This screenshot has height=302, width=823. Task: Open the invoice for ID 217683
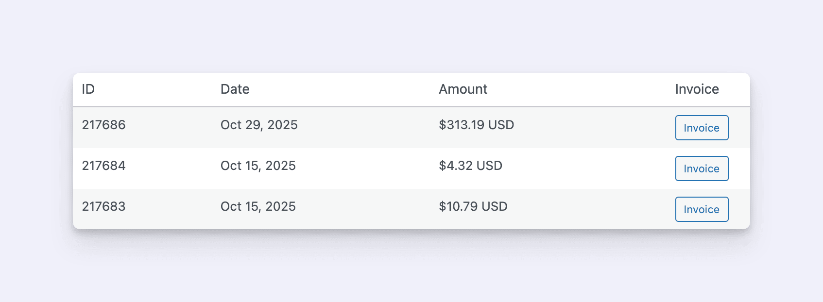pos(702,209)
